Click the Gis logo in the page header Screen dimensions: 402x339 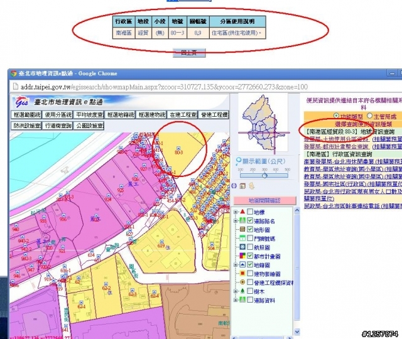21,102
